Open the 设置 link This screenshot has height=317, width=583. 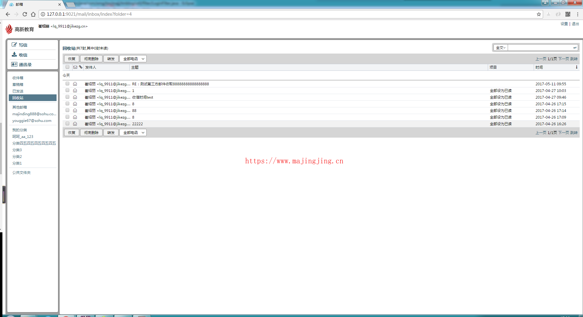[x=564, y=24]
